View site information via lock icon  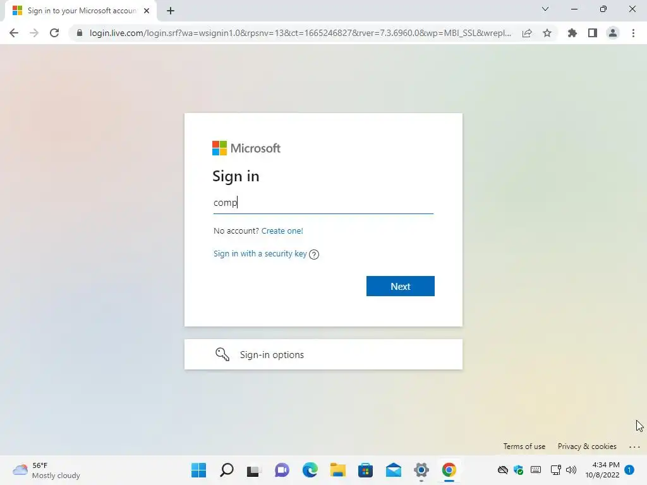click(80, 33)
